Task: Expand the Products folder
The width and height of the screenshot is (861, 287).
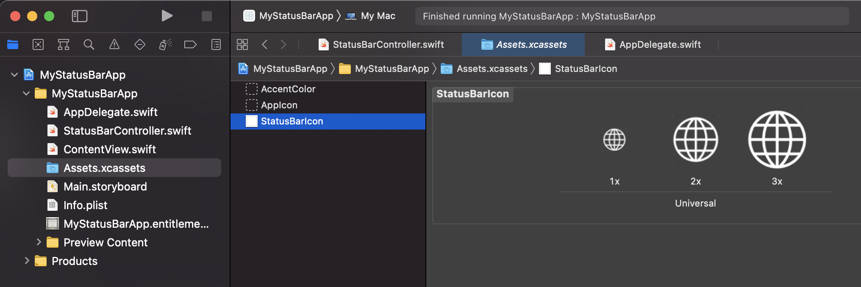Action: (x=27, y=261)
